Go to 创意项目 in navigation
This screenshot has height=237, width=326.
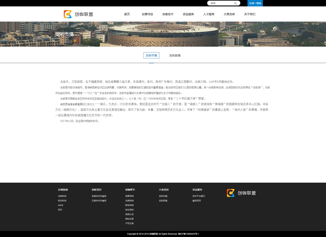tap(148, 14)
